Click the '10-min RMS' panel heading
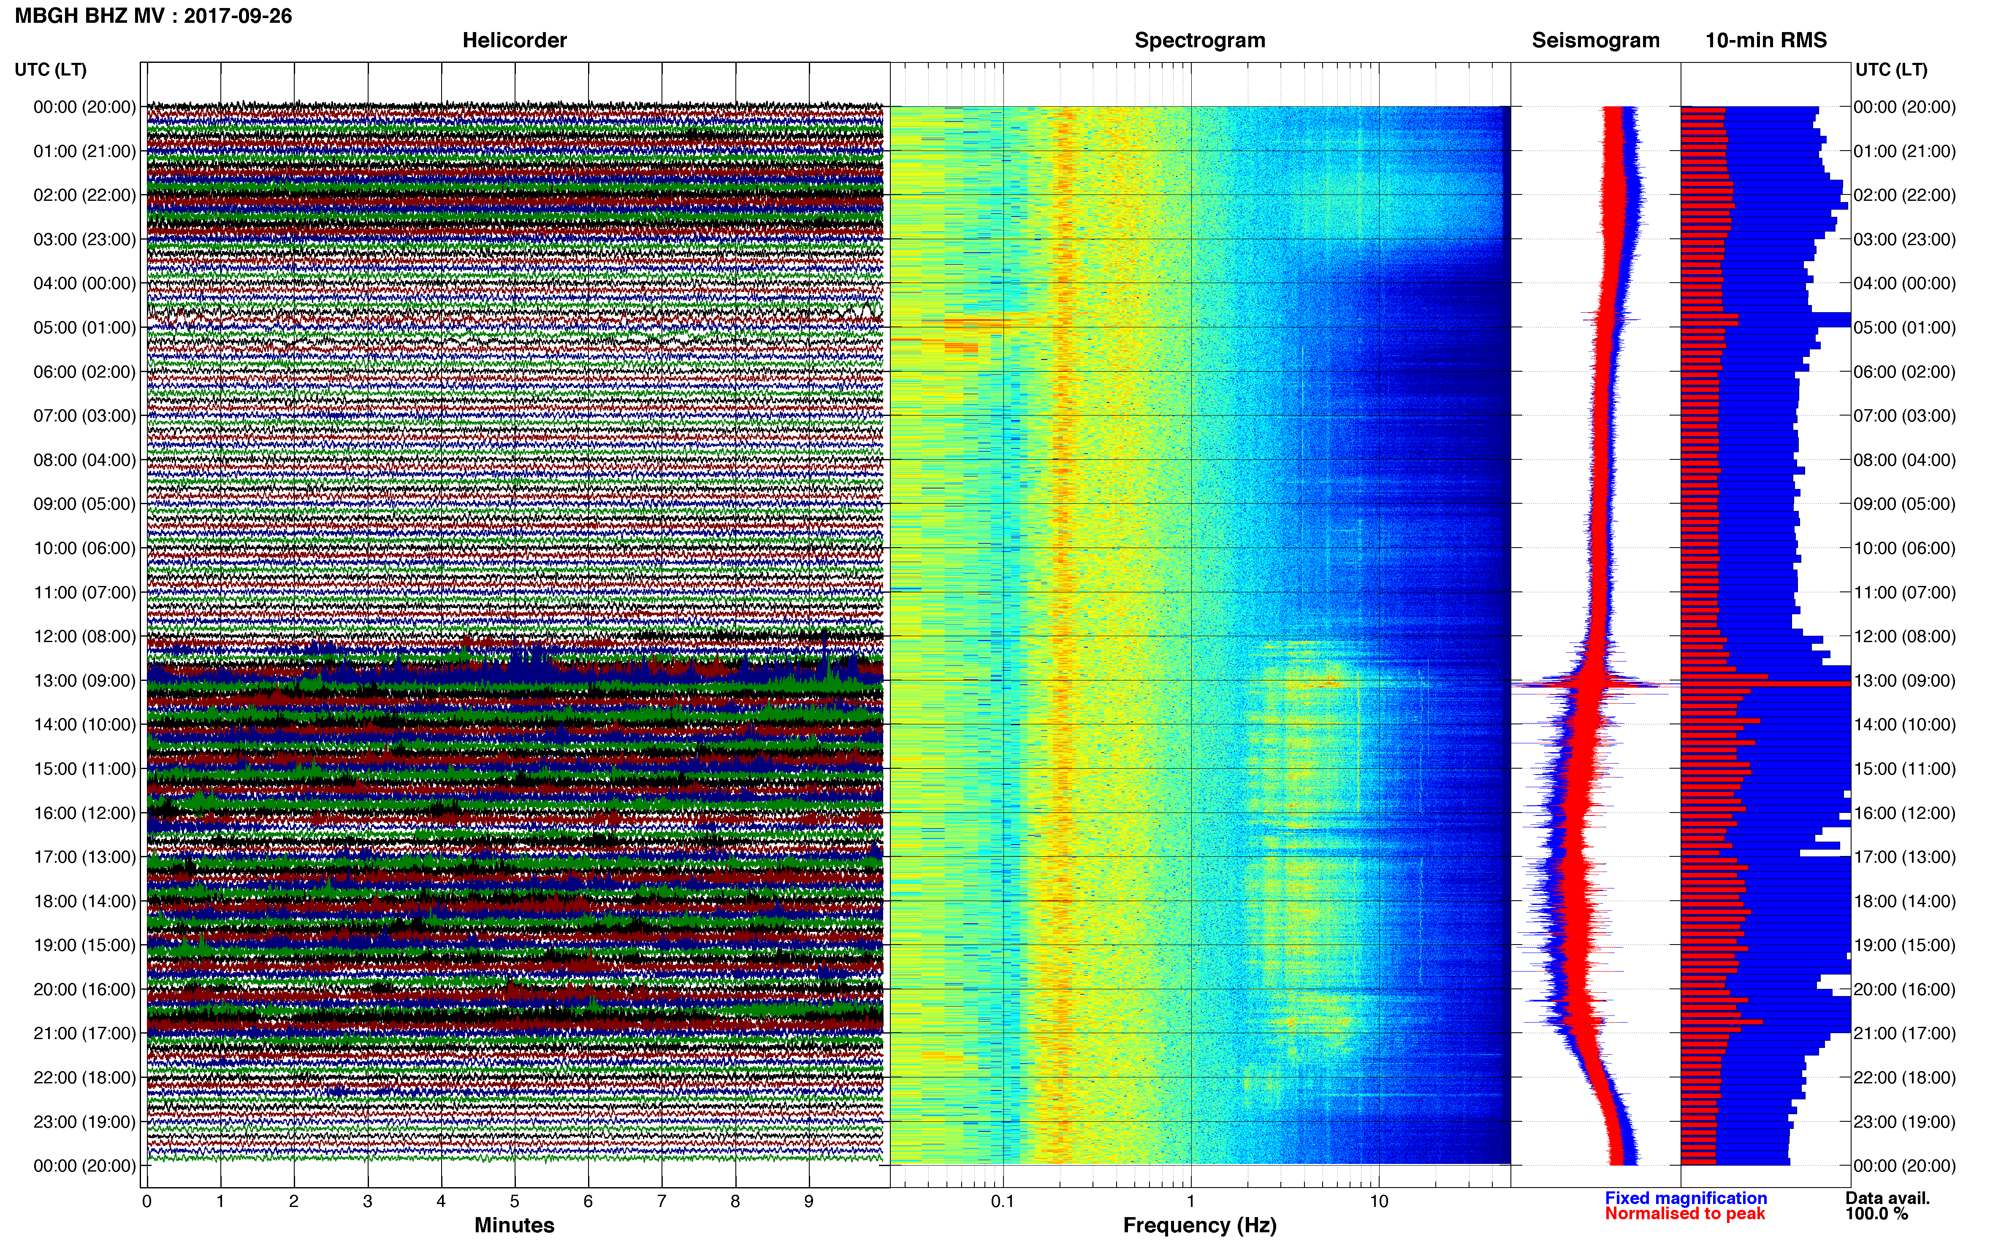 pyautogui.click(x=1766, y=40)
